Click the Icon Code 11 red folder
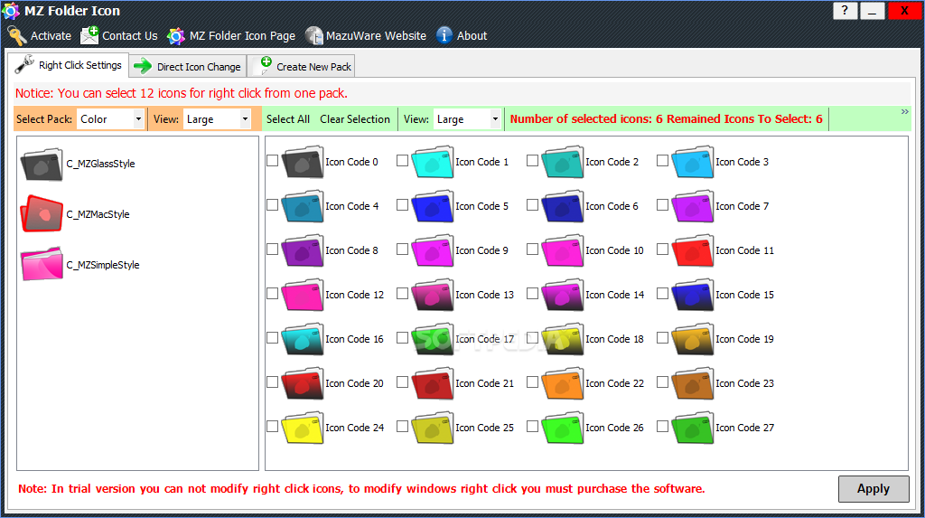This screenshot has height=518, width=925. click(693, 250)
